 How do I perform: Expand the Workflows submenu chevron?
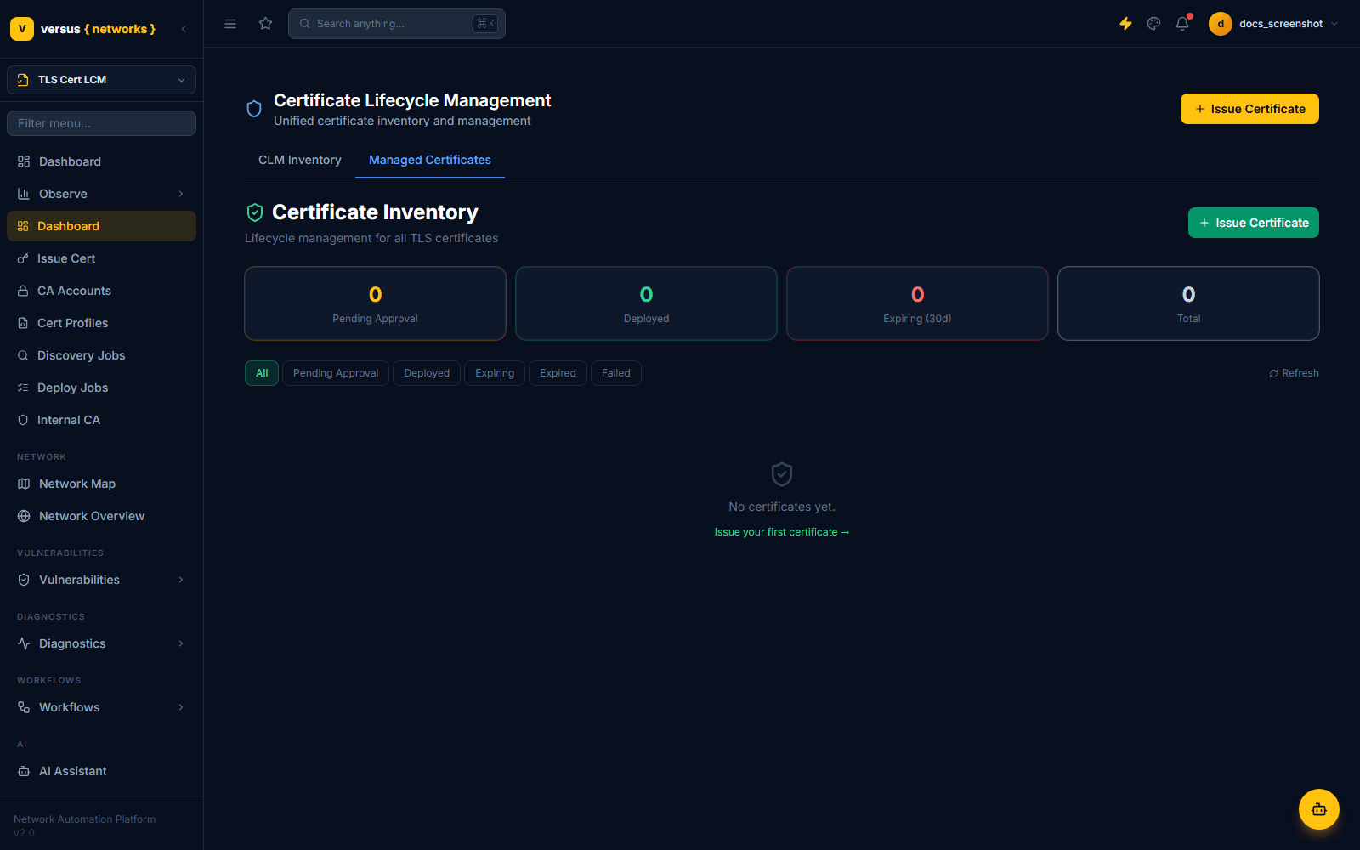pos(181,707)
